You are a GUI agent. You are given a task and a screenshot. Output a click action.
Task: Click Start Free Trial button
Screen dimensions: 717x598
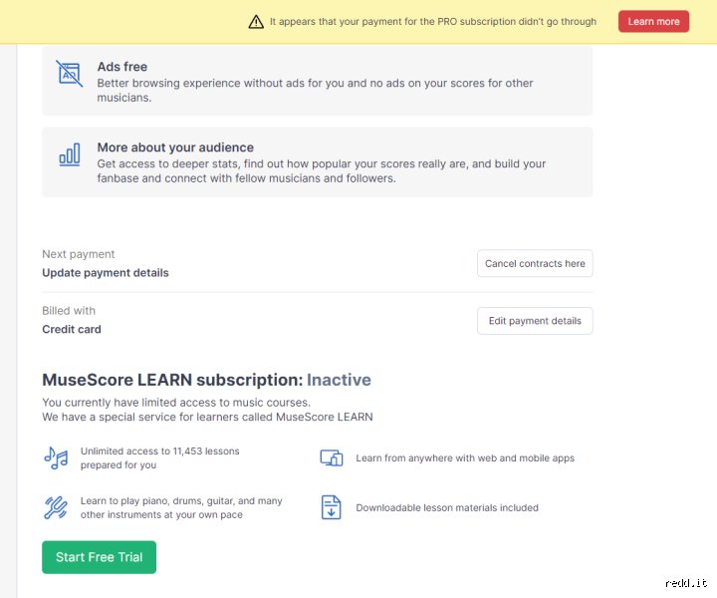tap(100, 557)
